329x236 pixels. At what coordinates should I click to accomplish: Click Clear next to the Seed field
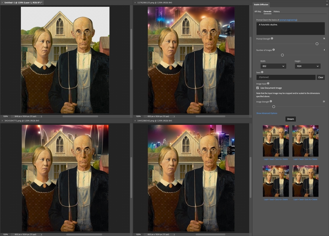point(321,77)
